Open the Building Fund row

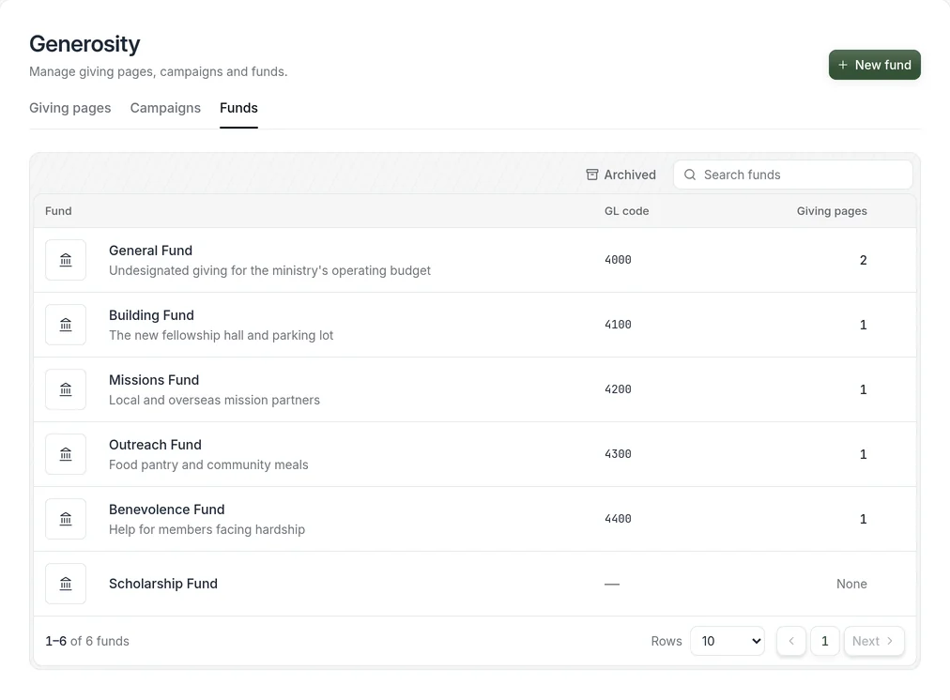click(475, 326)
